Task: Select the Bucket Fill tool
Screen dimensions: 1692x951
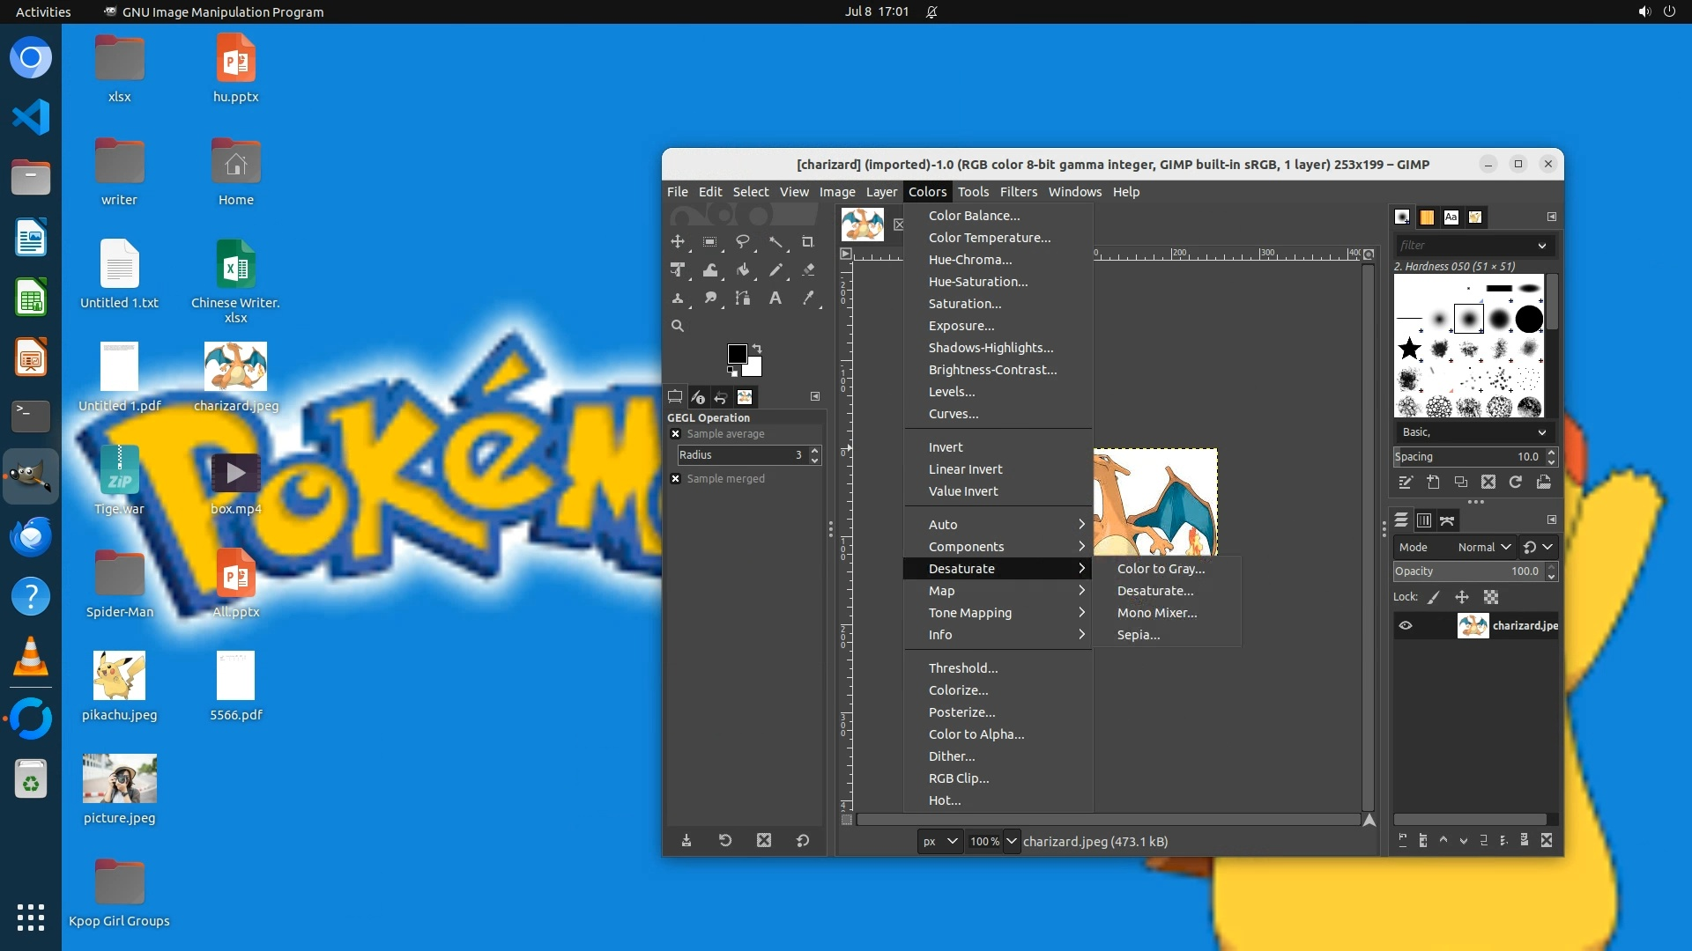Action: (743, 270)
